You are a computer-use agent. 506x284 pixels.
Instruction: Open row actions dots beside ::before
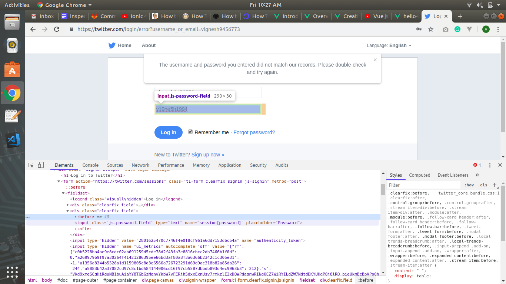(x=27, y=217)
